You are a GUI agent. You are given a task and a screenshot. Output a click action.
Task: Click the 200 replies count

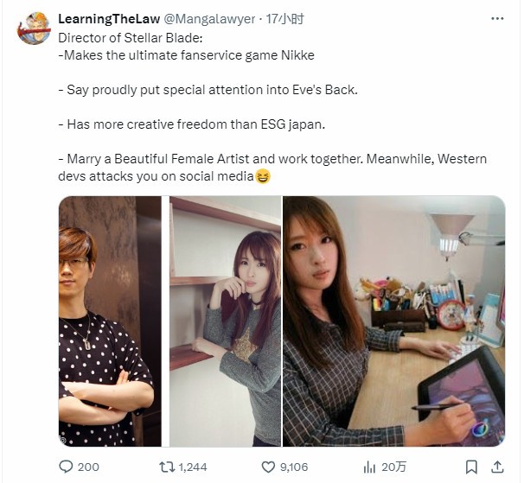[88, 467]
